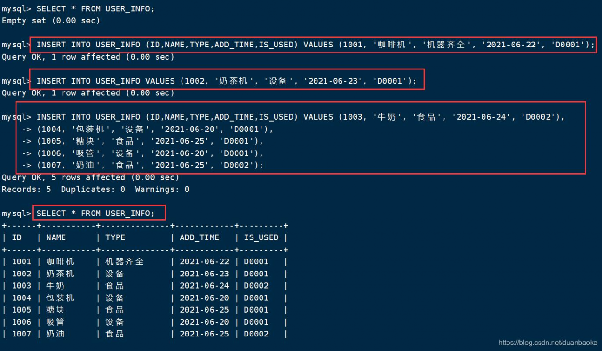Select INSERT statement with ID 1001 '咖啡机'

(315, 45)
